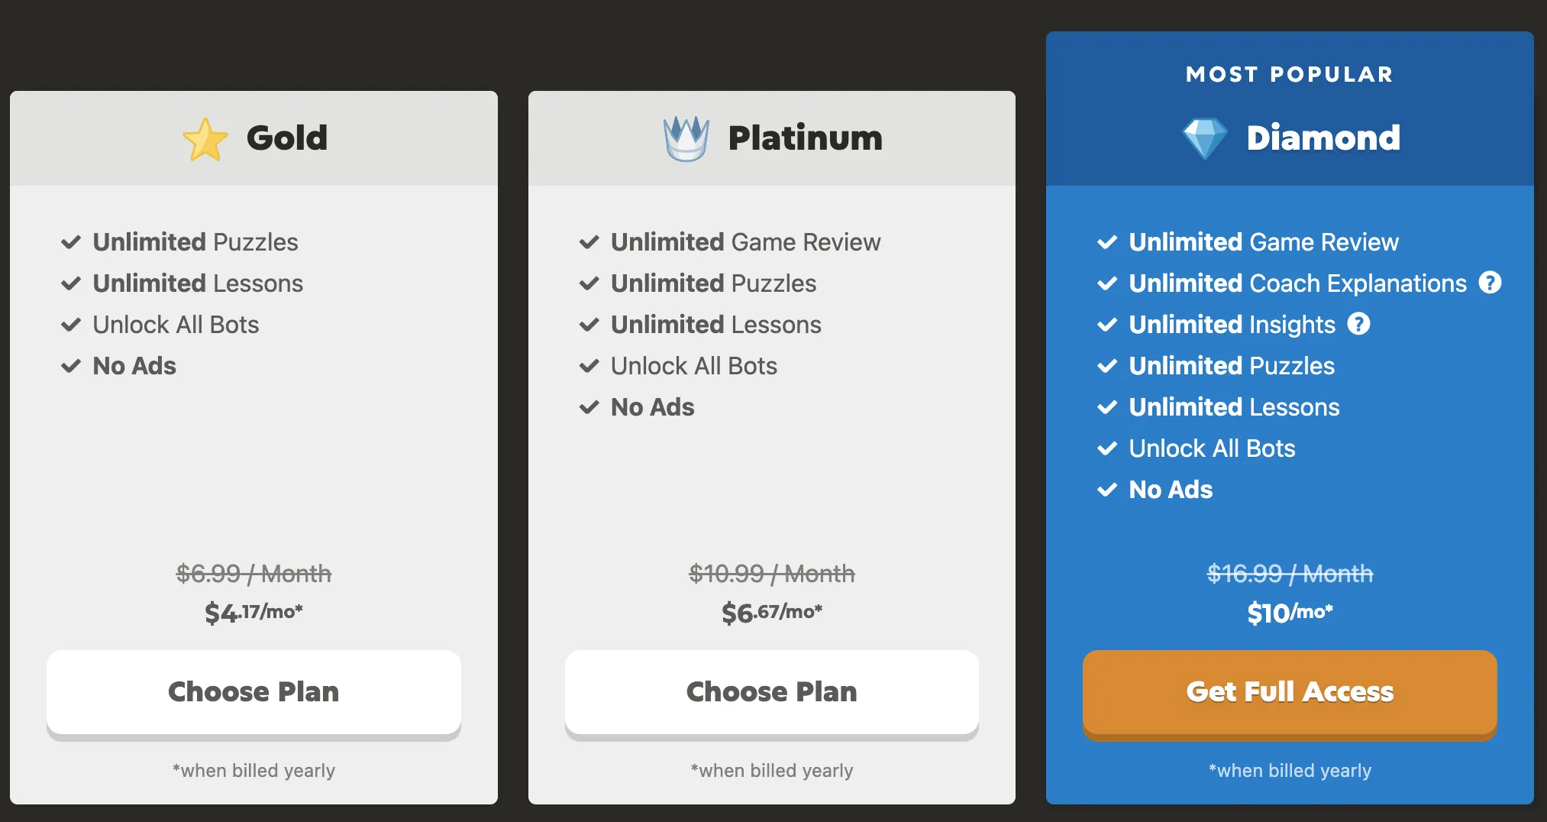Click the Most Popular banner label
The image size is (1547, 822).
[x=1290, y=74]
